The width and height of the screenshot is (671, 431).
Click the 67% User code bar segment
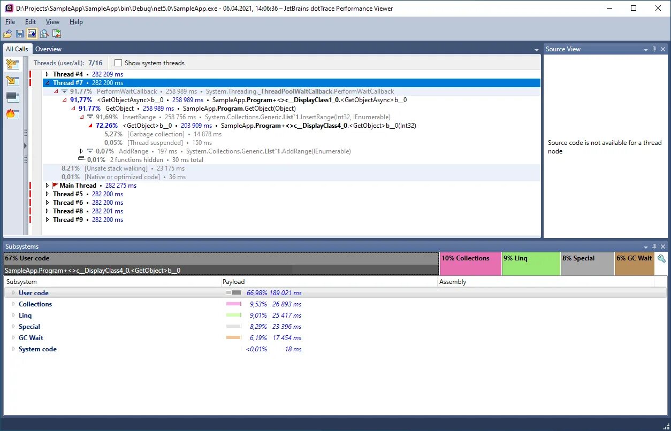[x=222, y=264]
